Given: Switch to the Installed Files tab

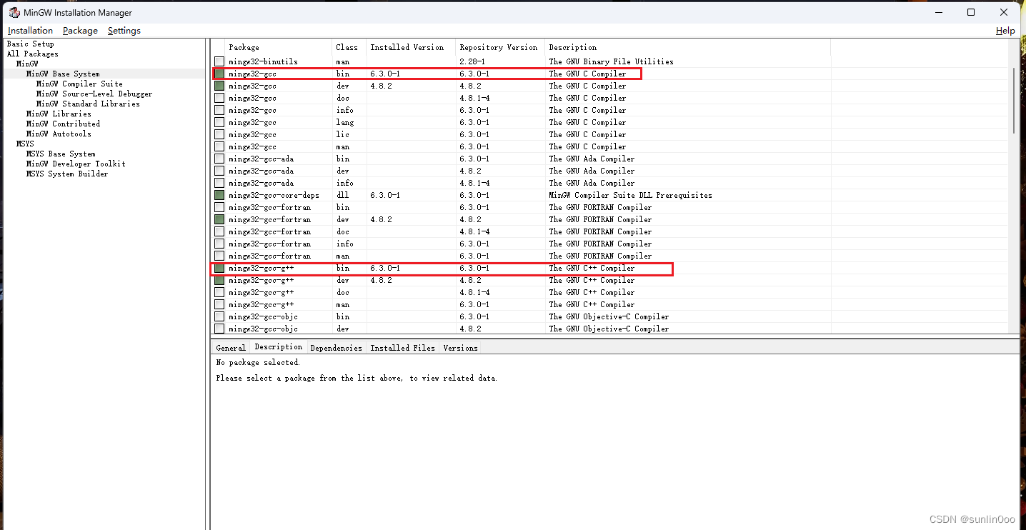Looking at the screenshot, I should coord(403,348).
